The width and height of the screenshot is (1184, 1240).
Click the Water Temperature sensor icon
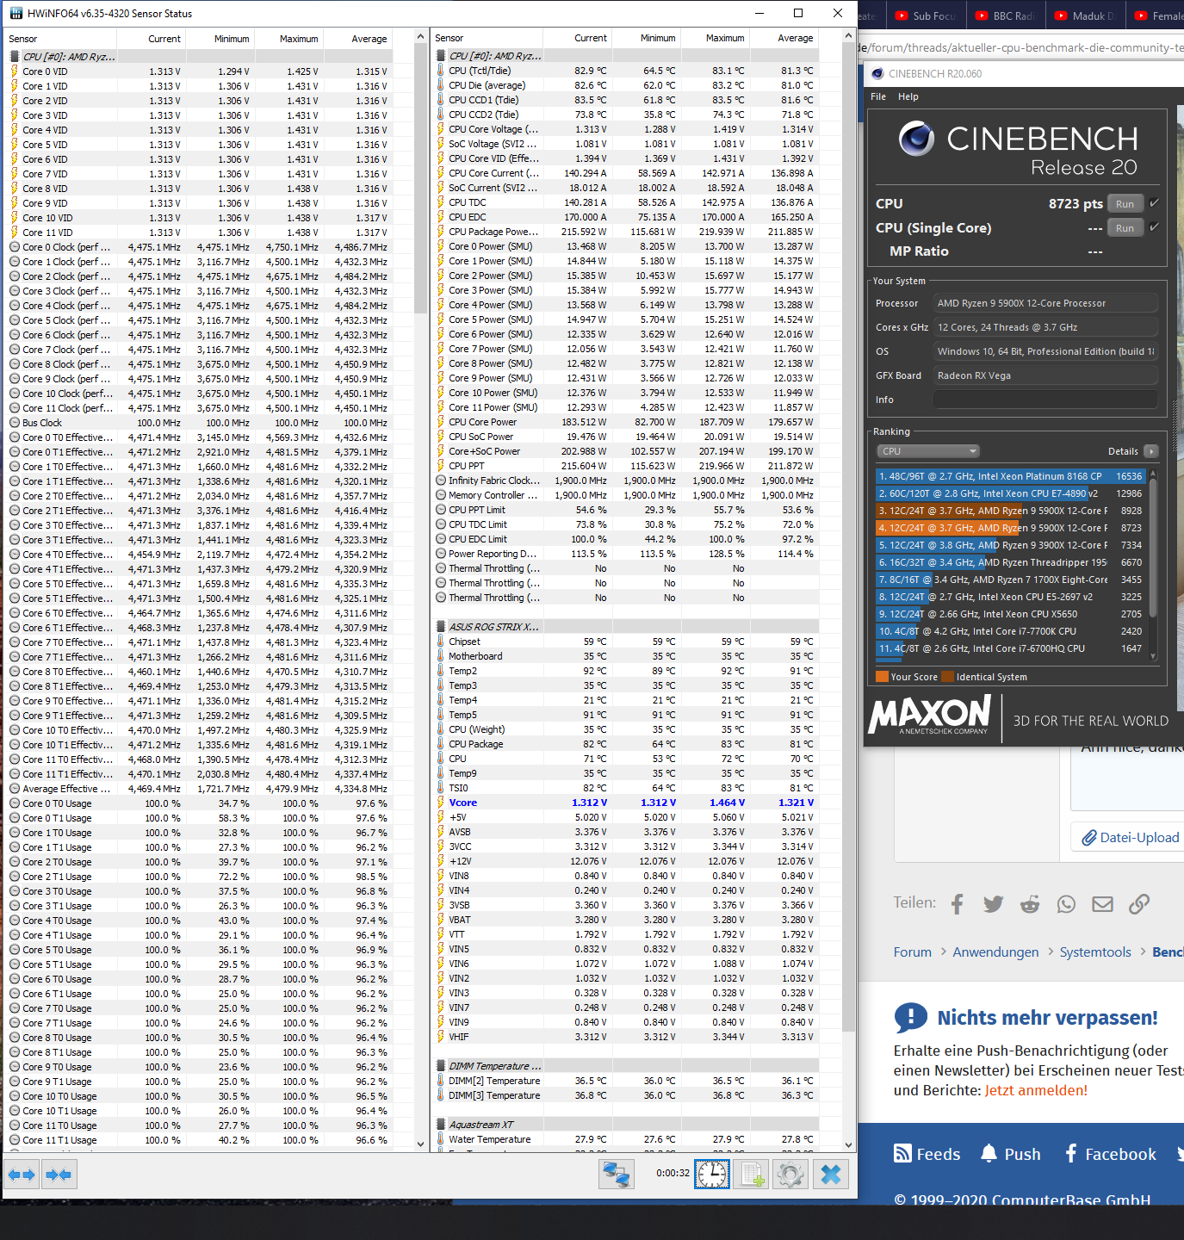[441, 1139]
